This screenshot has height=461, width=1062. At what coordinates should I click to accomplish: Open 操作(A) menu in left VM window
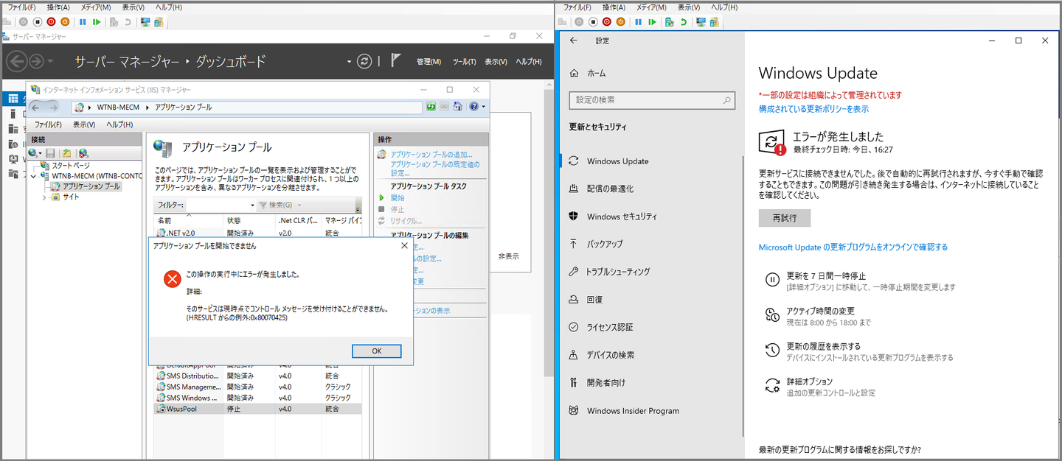coord(58,7)
